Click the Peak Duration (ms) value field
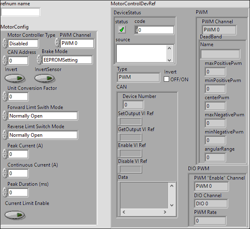The height and width of the screenshot is (229, 250). tap(18, 193)
